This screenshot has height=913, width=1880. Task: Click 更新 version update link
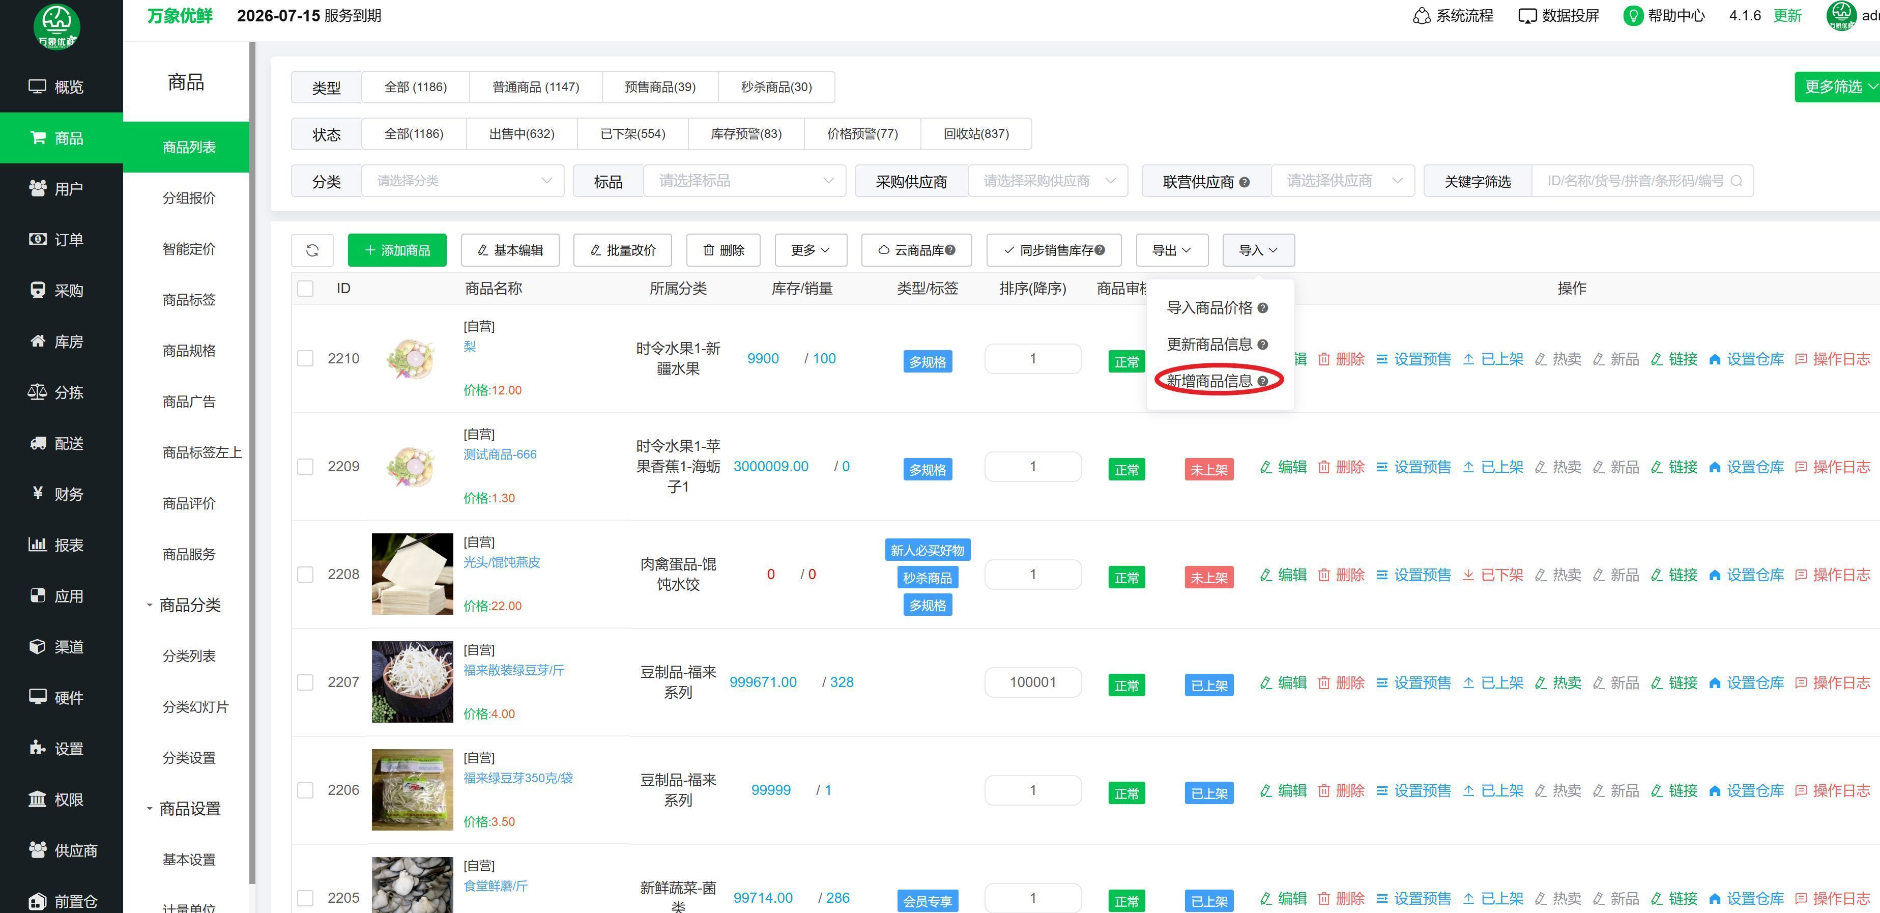[x=1787, y=15]
